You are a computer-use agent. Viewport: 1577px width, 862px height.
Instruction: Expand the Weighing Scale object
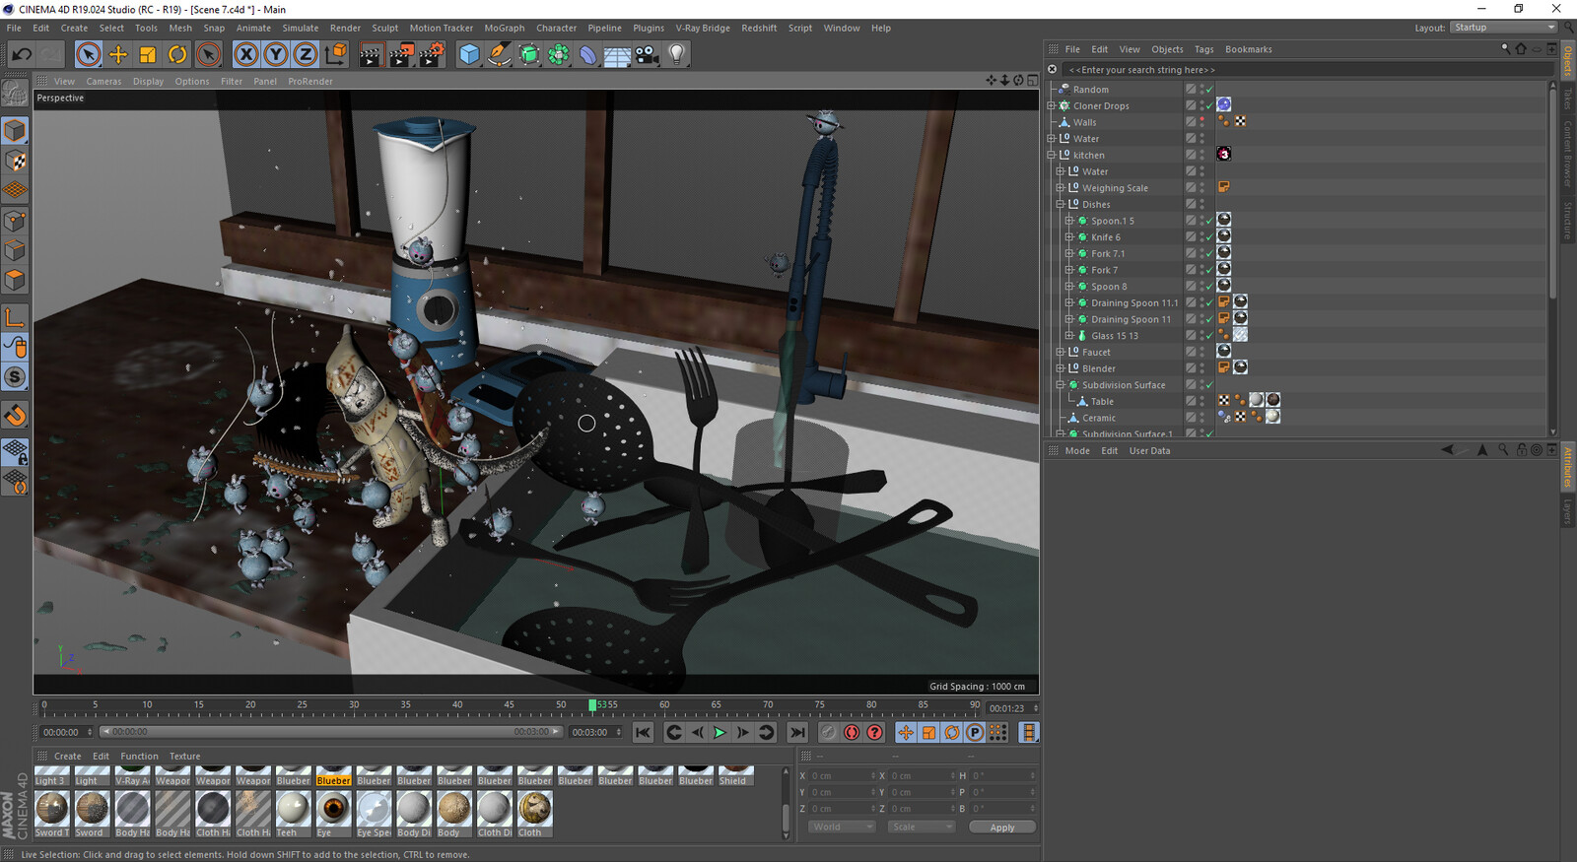coord(1061,187)
